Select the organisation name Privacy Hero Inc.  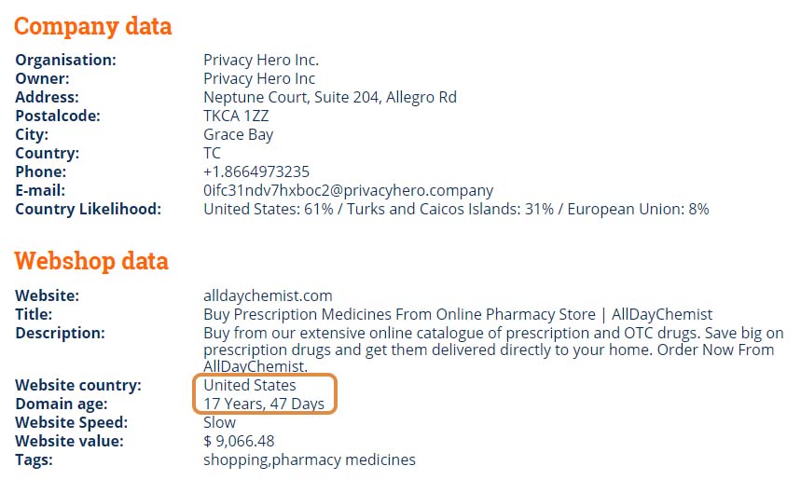tap(261, 60)
